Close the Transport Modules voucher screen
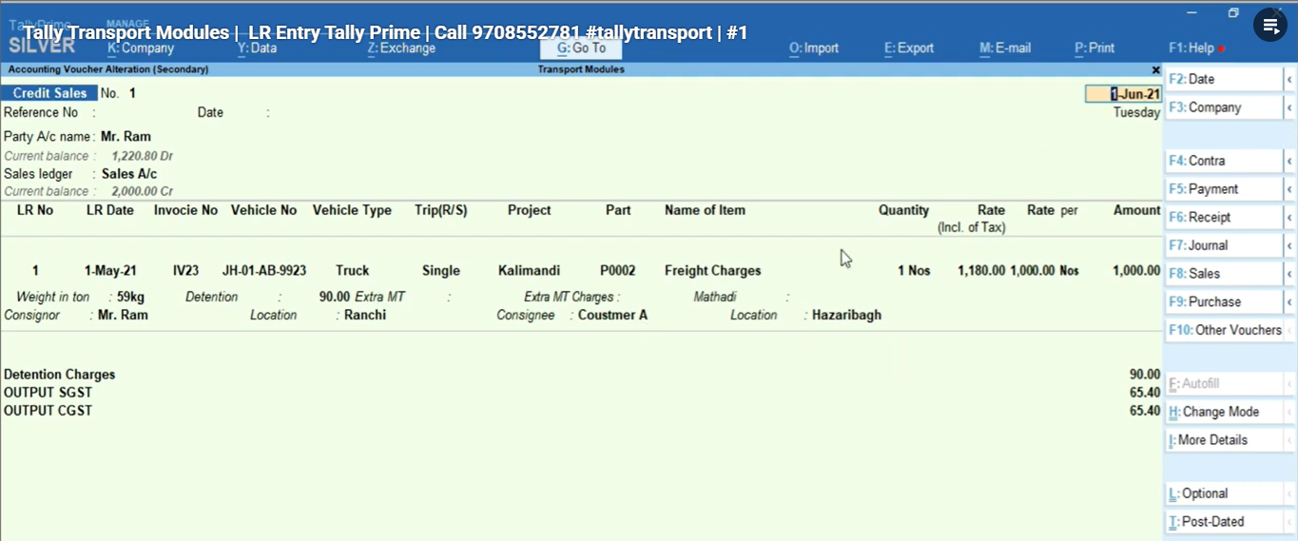This screenshot has width=1298, height=541. pyautogui.click(x=1155, y=70)
